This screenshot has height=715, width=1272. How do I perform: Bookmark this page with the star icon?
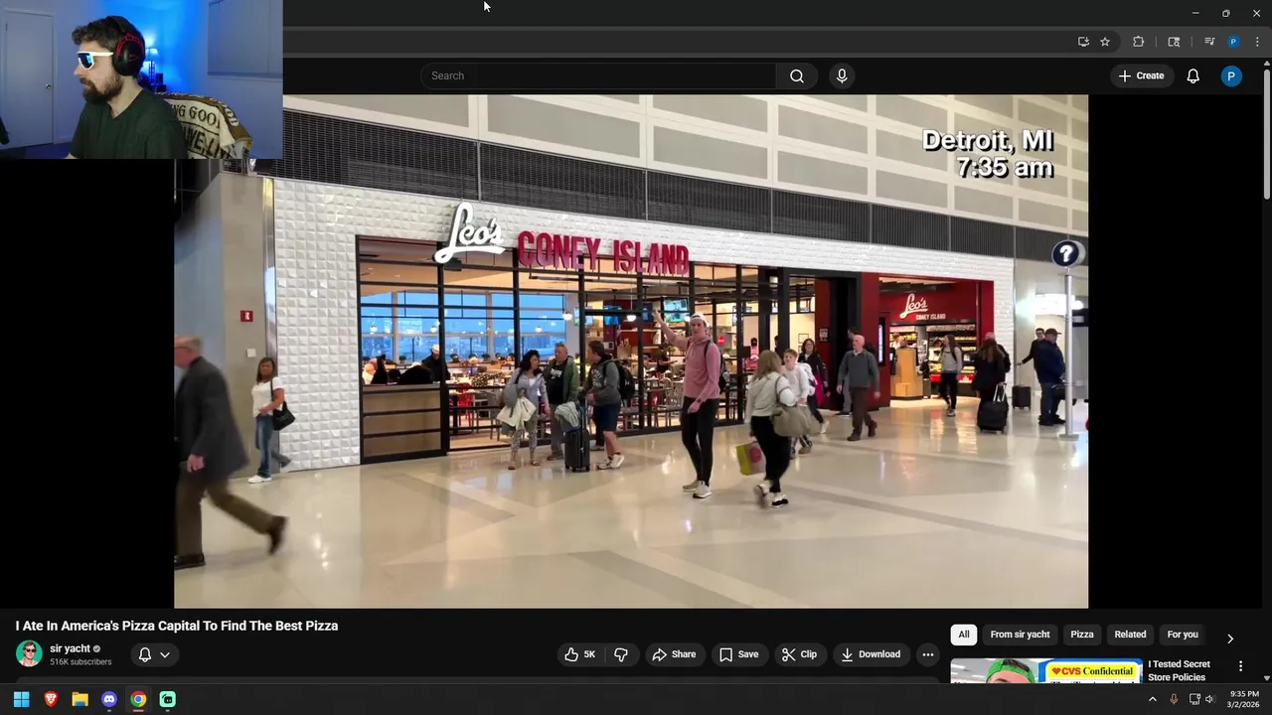pos(1105,42)
